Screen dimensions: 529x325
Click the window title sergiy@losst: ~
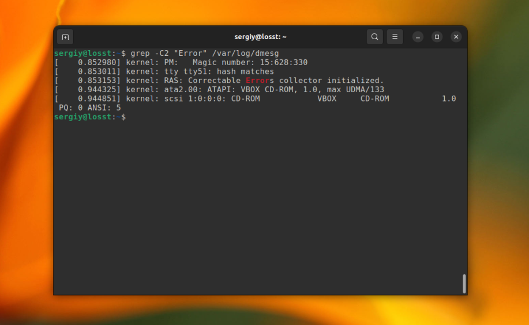[260, 37]
